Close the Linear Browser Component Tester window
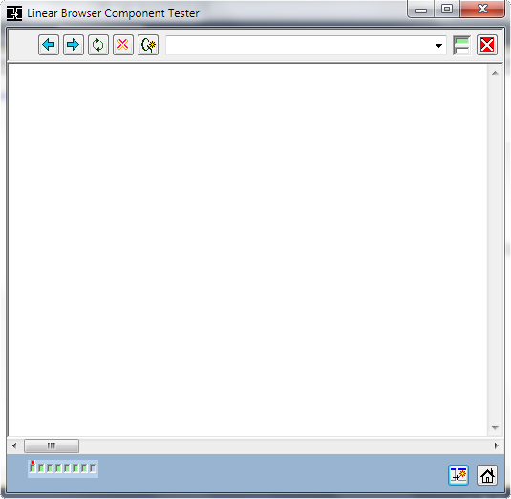 [482, 10]
